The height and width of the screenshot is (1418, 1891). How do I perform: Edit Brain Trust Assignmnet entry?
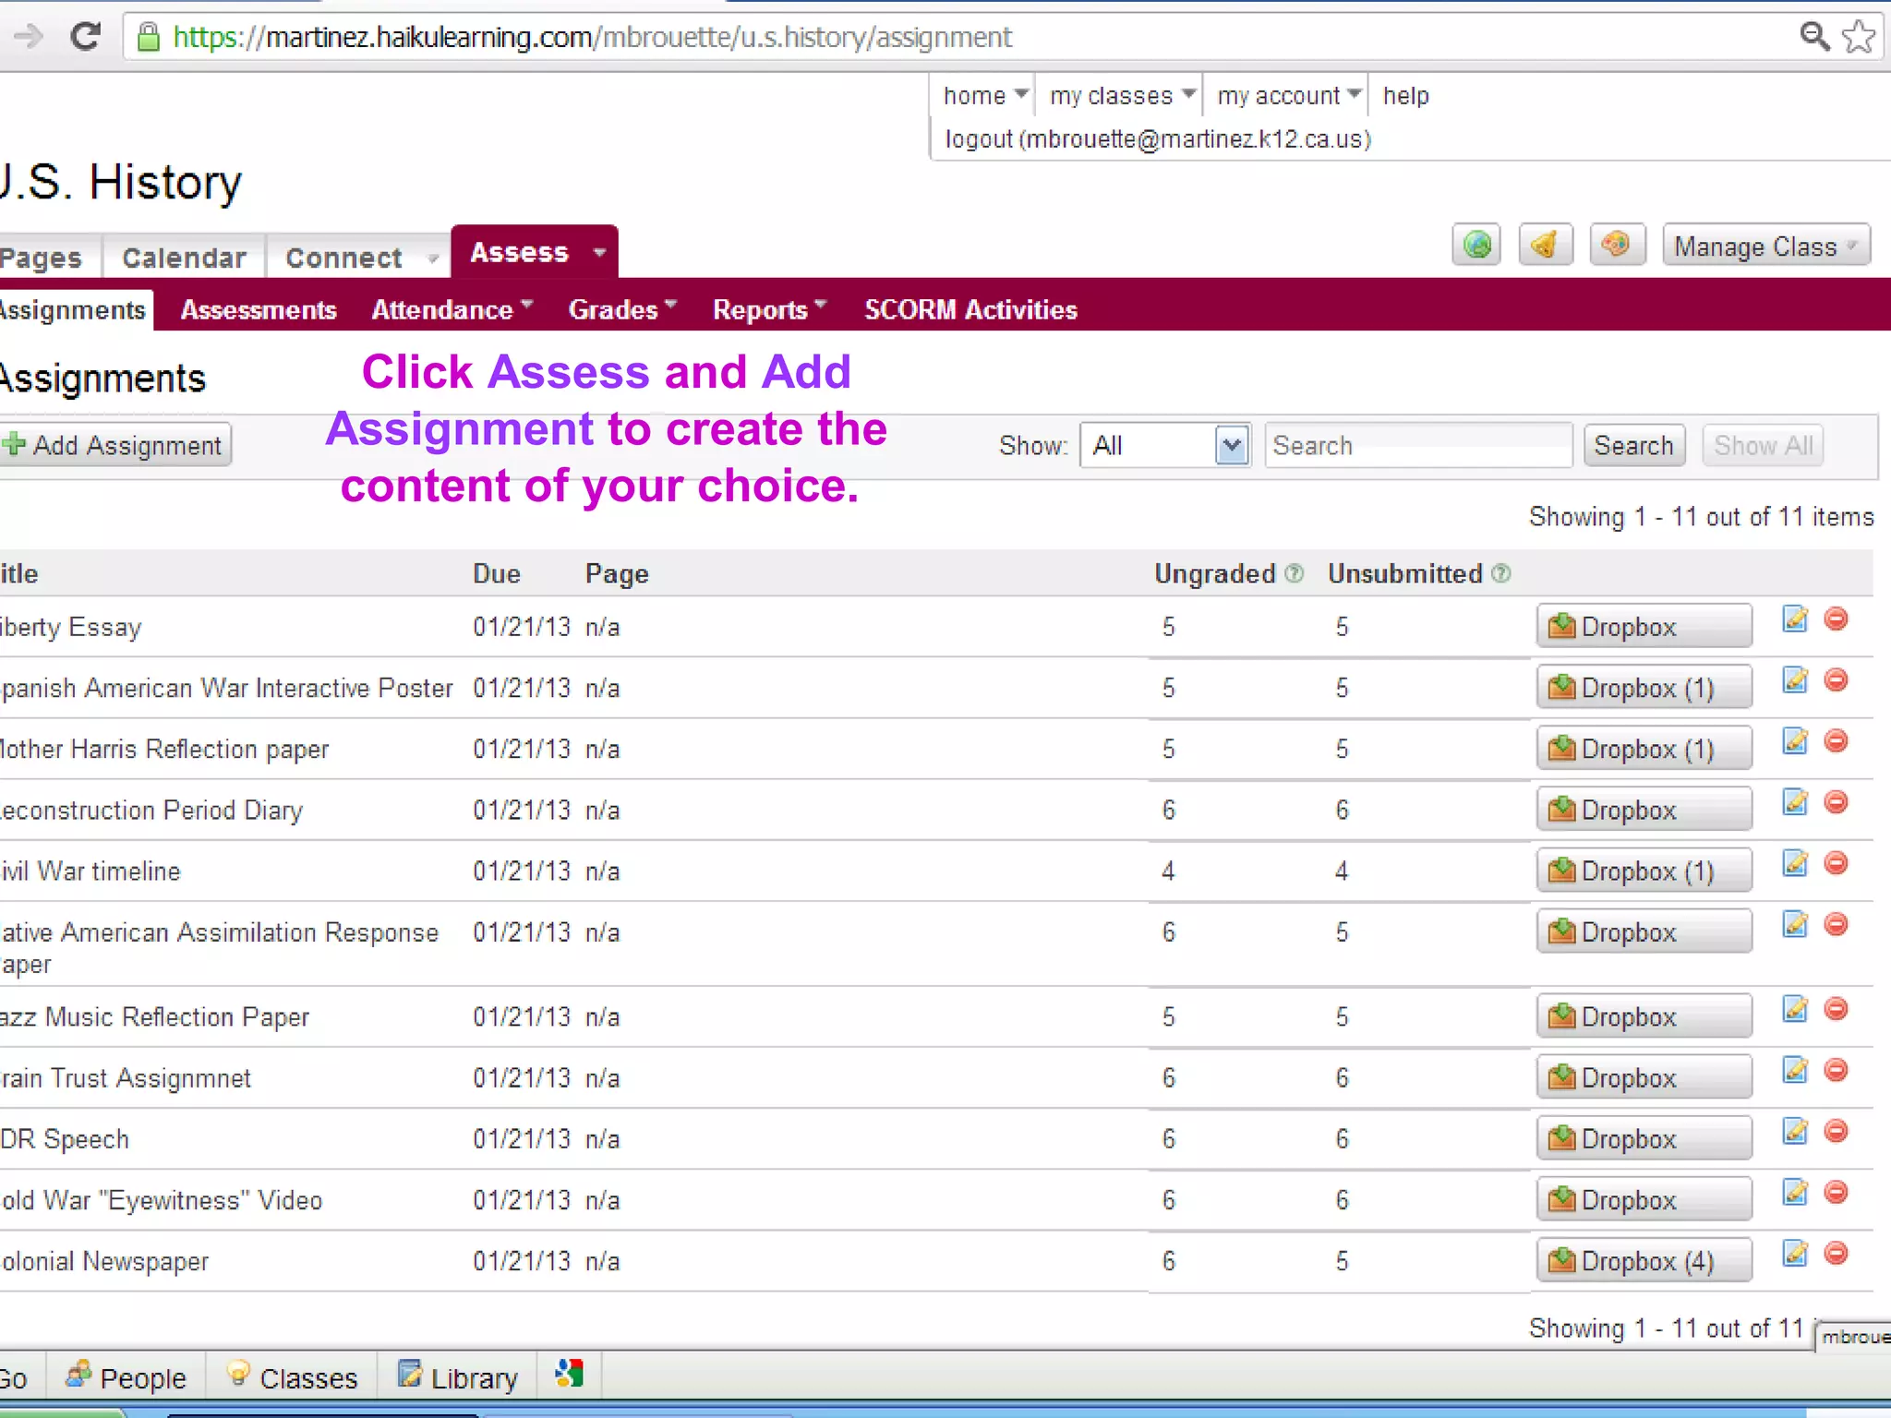[1795, 1070]
